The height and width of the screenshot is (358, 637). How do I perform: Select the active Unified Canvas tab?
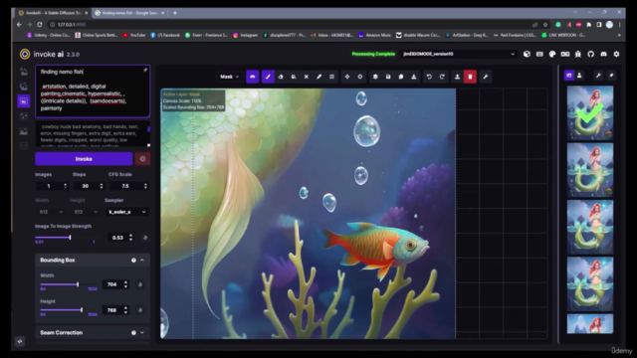click(x=24, y=101)
